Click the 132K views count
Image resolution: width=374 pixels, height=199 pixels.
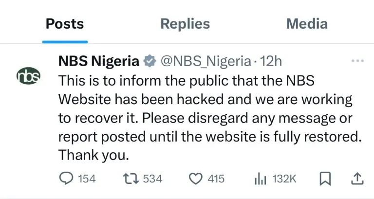tap(284, 179)
